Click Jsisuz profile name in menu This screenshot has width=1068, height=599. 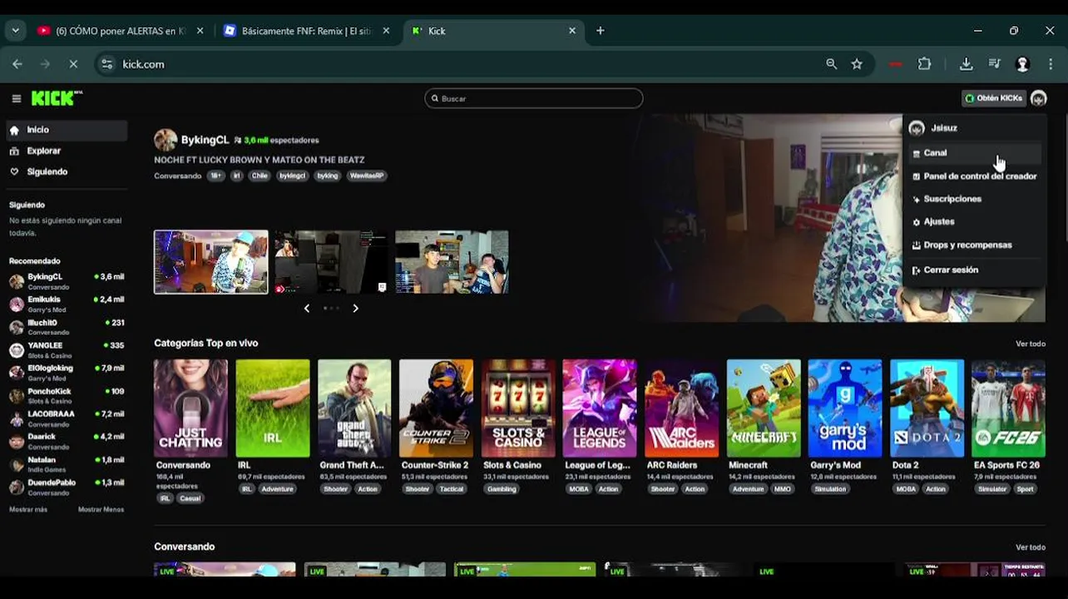point(944,128)
